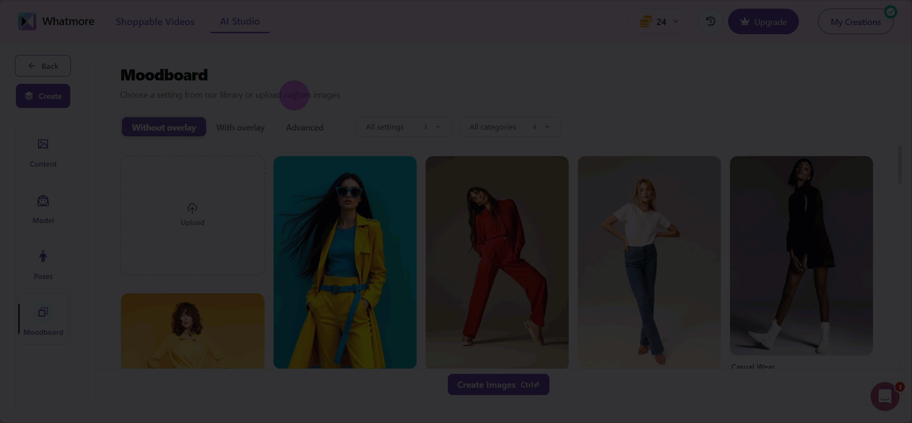Click the Whatmore logo icon
Image resolution: width=912 pixels, height=423 pixels.
pyautogui.click(x=27, y=22)
